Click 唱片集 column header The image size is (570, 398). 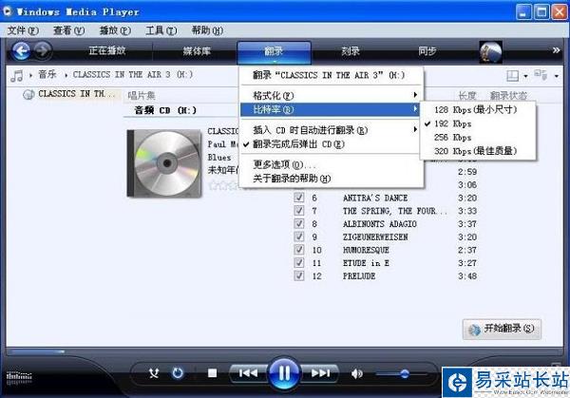pos(142,96)
